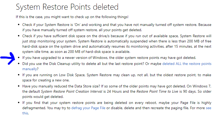217x117 pixels.
Task: Click the bullet before 'Check if your System Restore'
Action: click(x=19, y=25)
